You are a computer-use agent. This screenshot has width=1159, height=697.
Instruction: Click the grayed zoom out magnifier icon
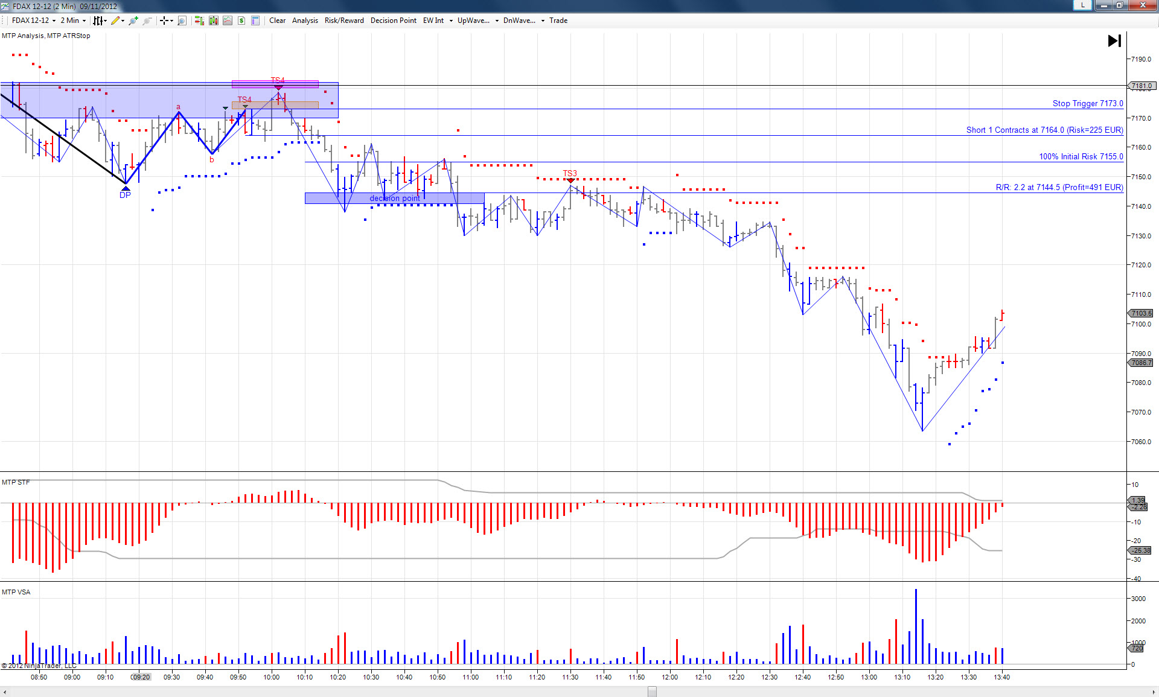147,21
